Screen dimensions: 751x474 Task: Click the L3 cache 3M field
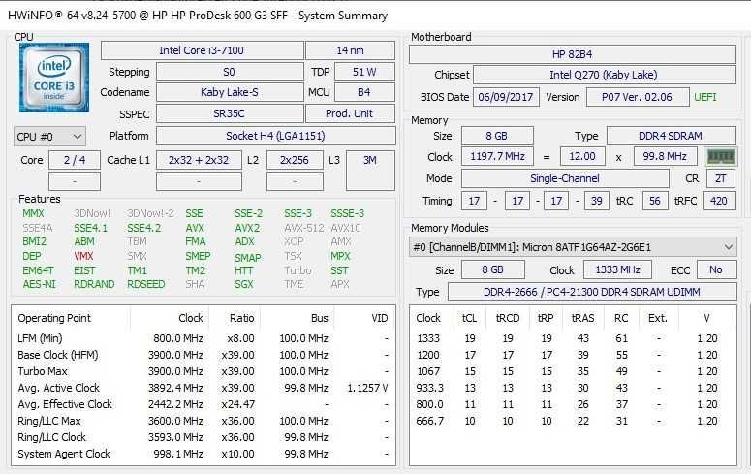coord(370,171)
